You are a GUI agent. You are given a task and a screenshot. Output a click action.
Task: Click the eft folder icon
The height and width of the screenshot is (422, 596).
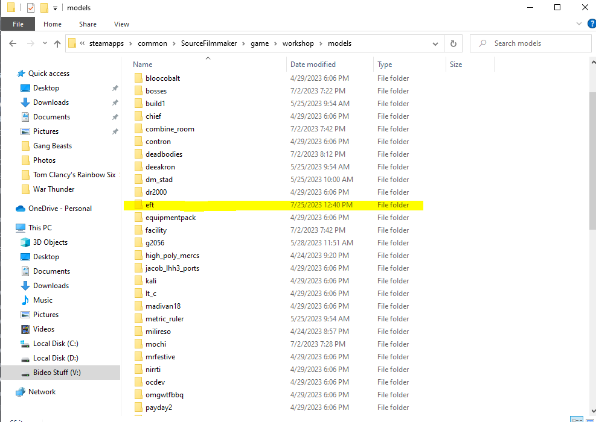click(138, 205)
